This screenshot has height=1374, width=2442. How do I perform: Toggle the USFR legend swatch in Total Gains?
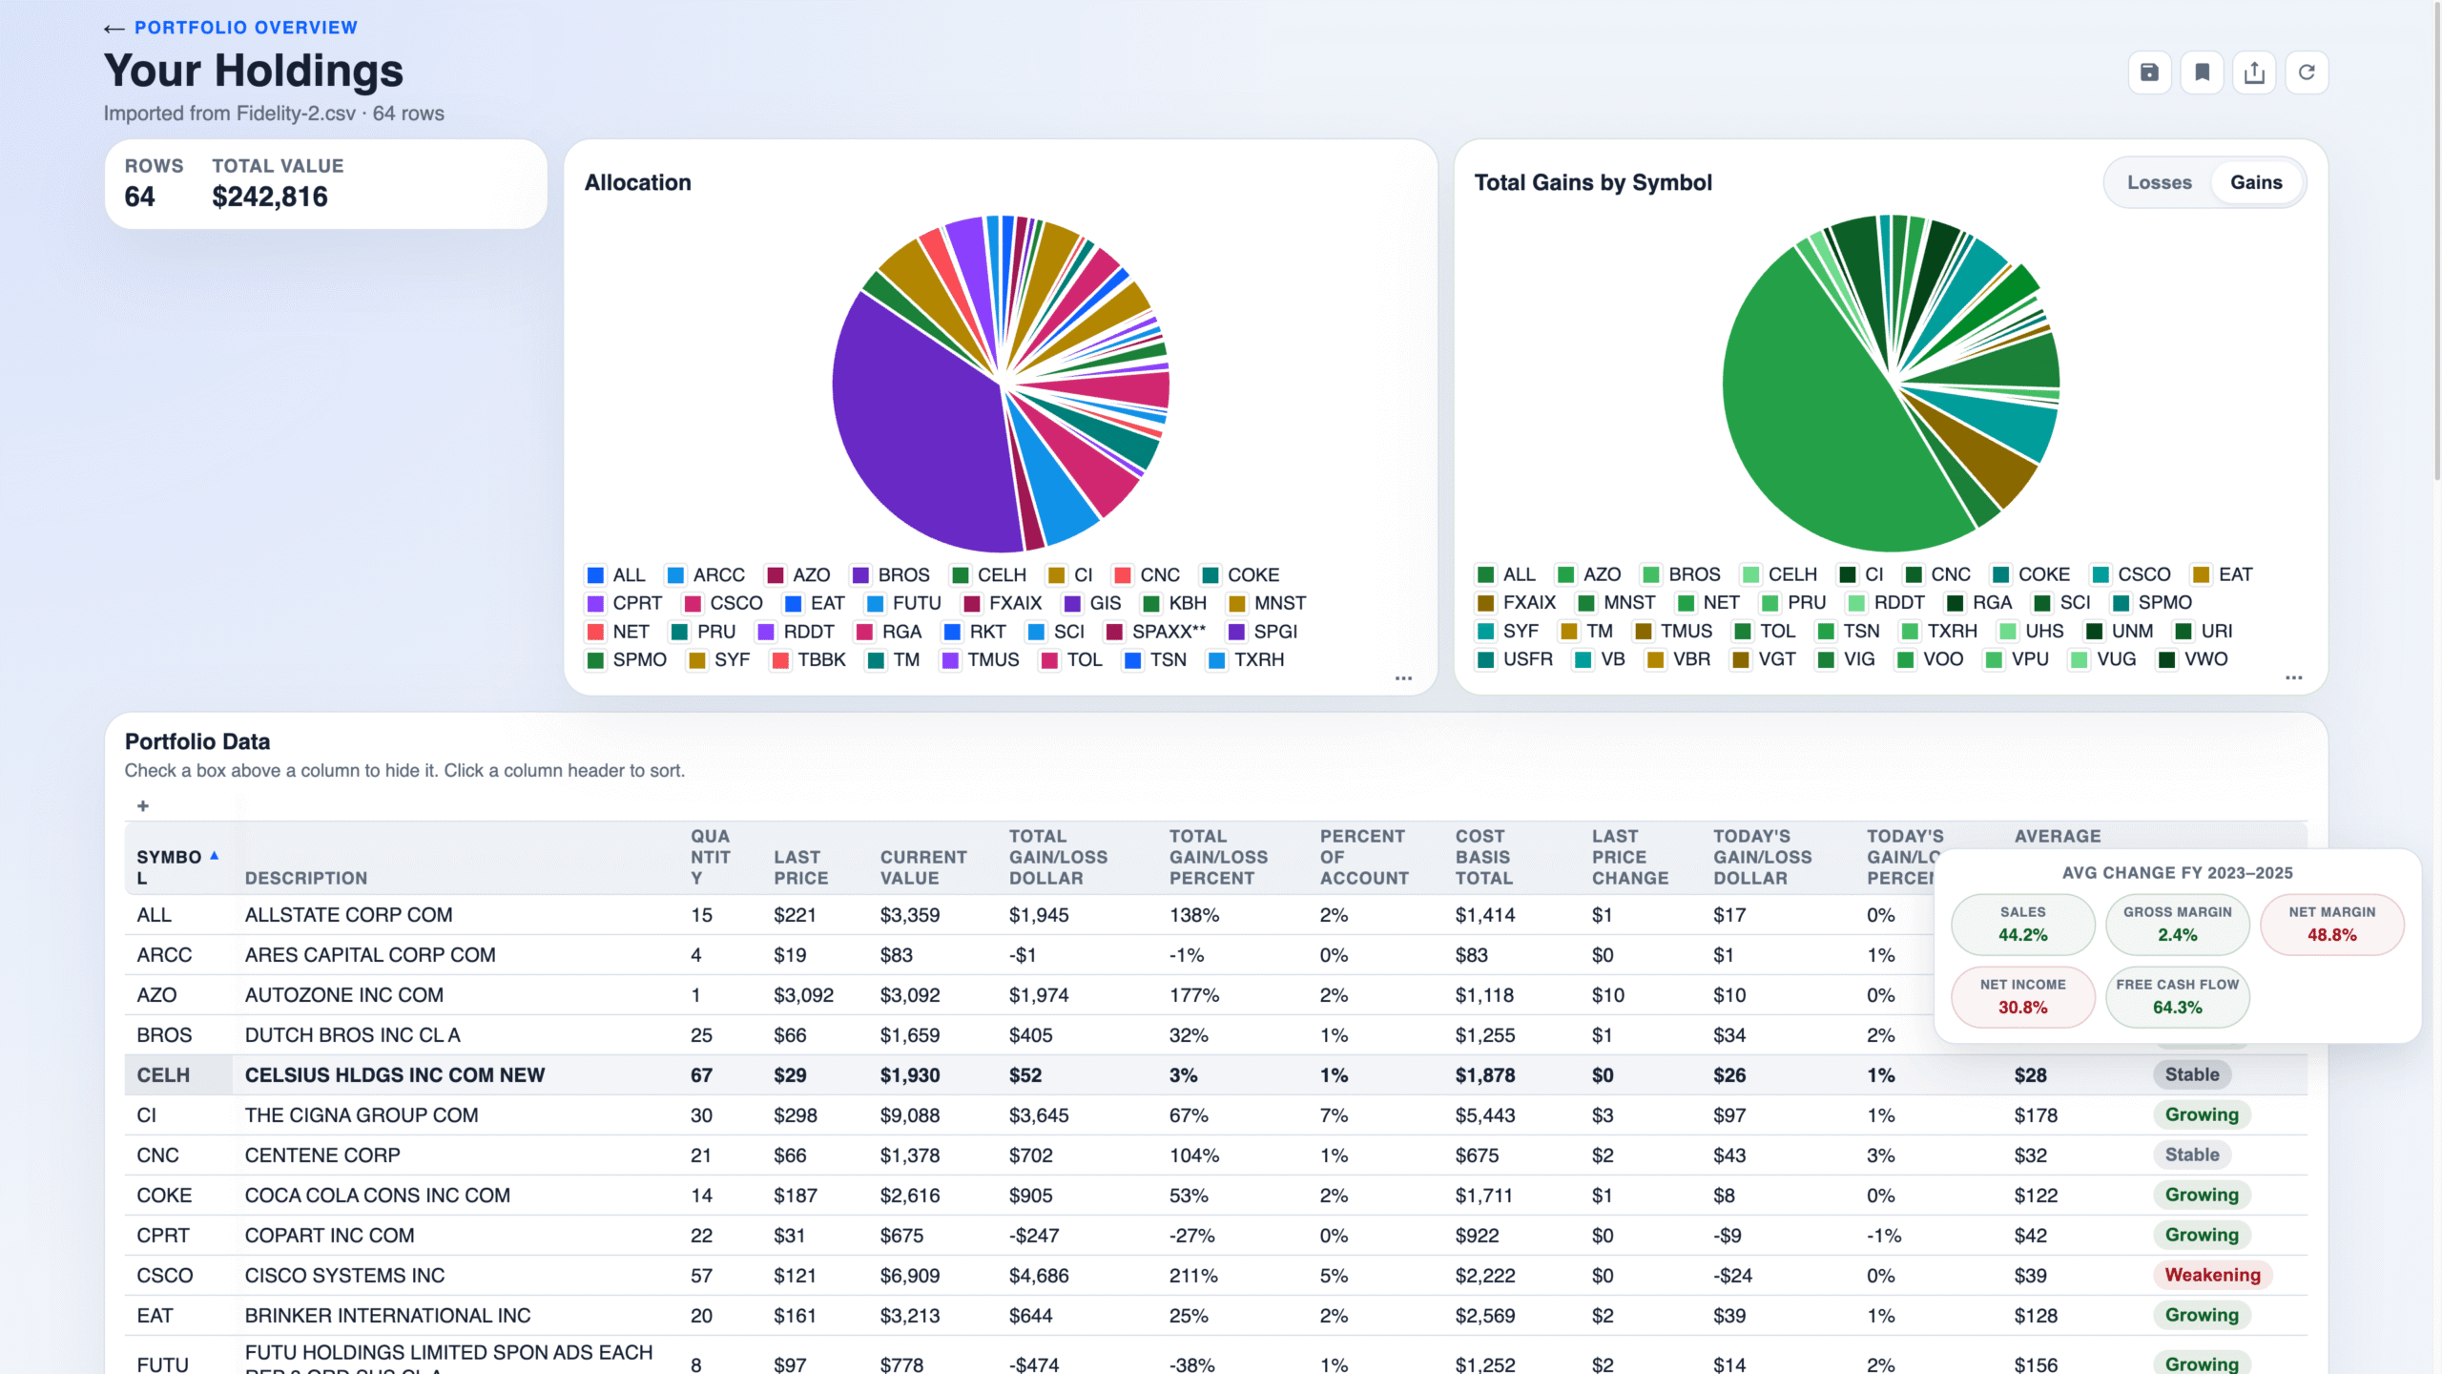(x=1485, y=659)
